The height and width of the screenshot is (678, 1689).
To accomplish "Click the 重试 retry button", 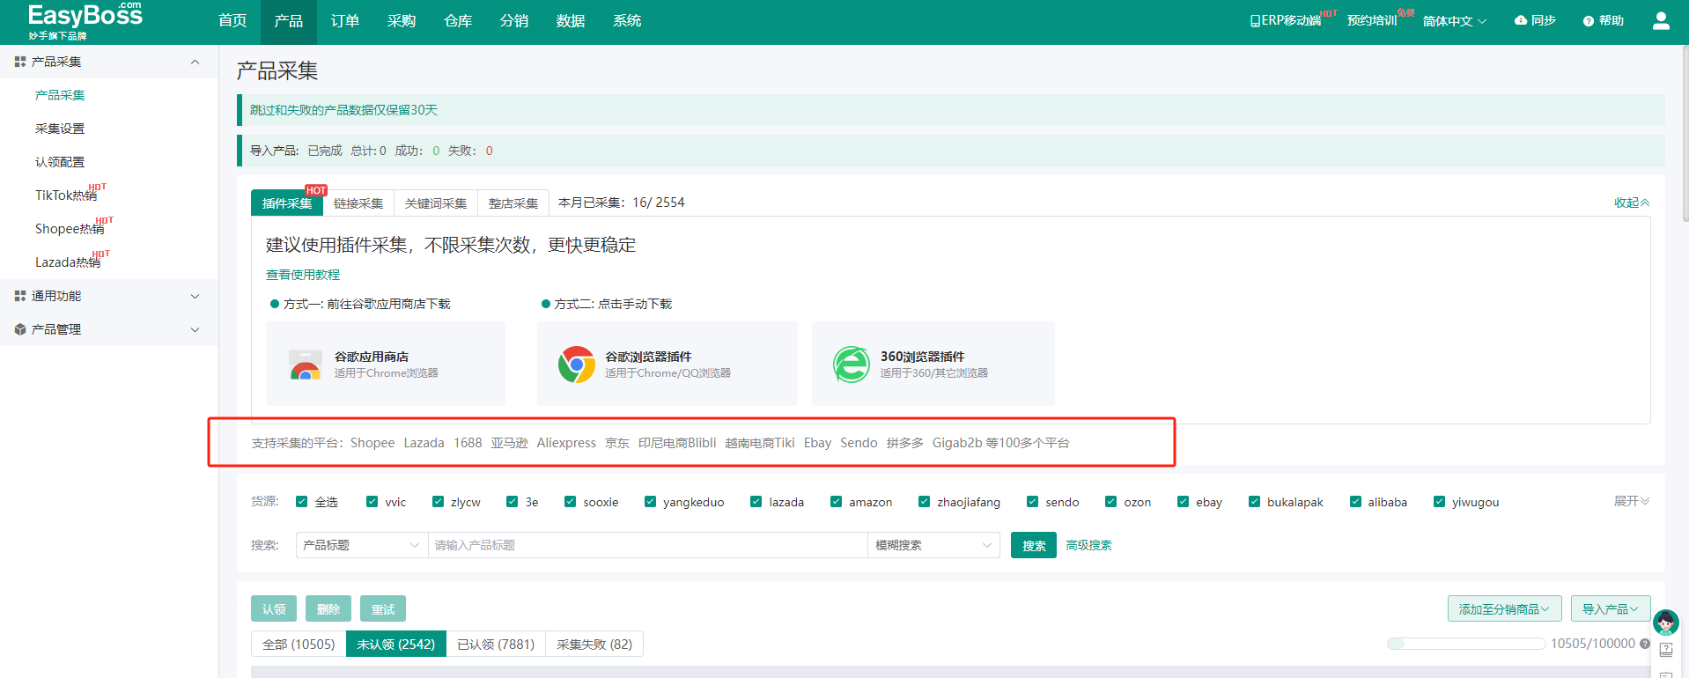I will point(383,608).
